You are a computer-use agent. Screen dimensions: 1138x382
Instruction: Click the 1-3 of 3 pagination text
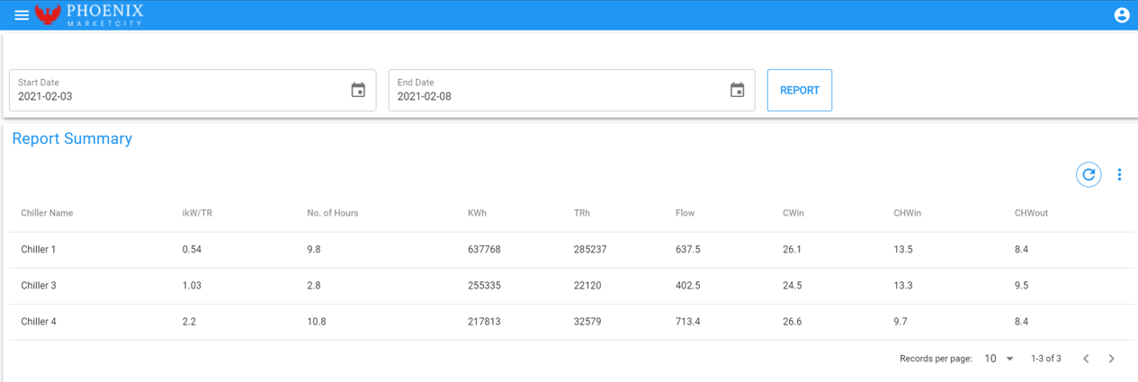click(1046, 359)
